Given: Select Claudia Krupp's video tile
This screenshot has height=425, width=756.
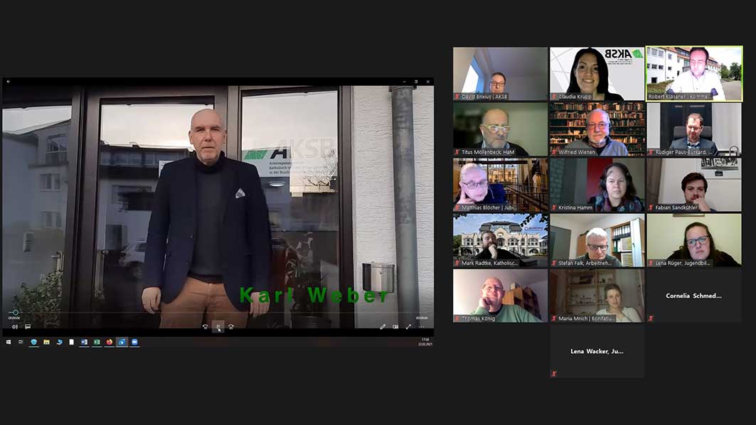Looking at the screenshot, I should pyautogui.click(x=597, y=74).
